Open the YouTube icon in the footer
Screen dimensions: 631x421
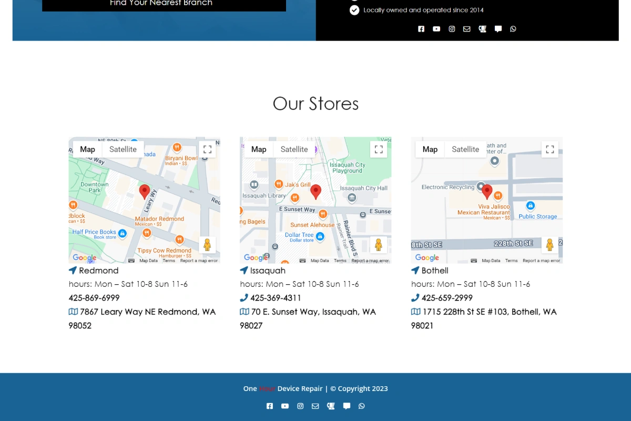pos(285,406)
